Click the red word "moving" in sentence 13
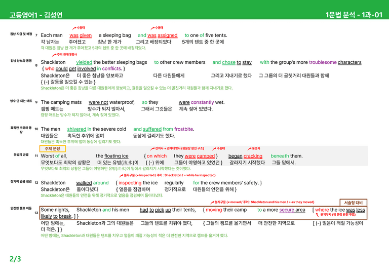The image size is (389, 275). pyautogui.click(x=214, y=210)
